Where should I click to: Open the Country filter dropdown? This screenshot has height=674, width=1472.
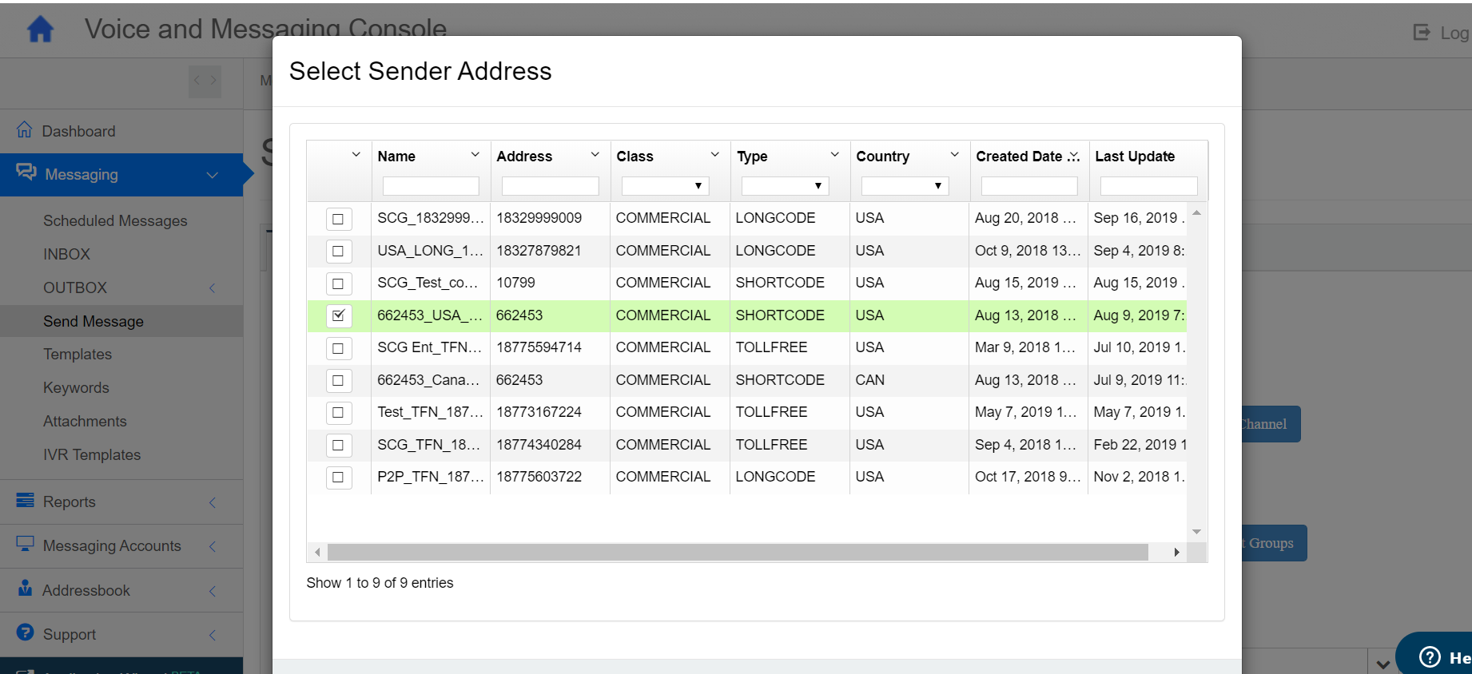coord(905,186)
